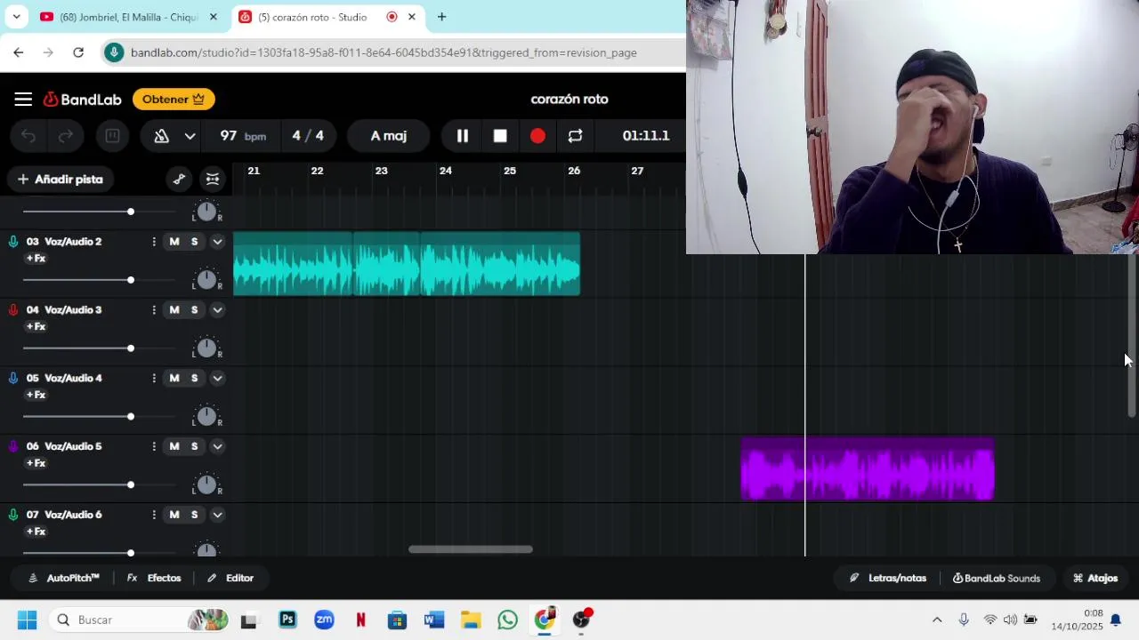The image size is (1139, 640).
Task: Open metronome options dropdown arrow
Action: 190,136
